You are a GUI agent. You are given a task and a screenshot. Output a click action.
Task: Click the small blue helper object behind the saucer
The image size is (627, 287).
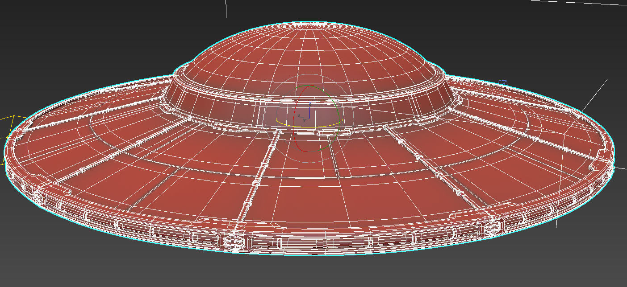coord(502,83)
